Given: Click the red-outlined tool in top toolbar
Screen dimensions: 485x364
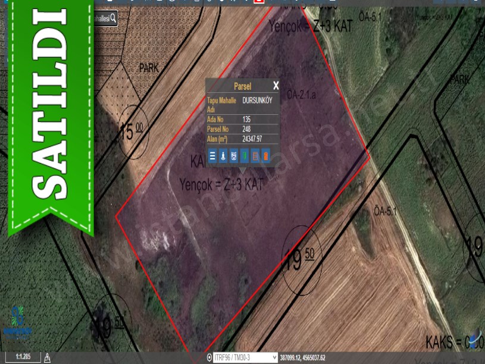Looking at the screenshot, I should pyautogui.click(x=259, y=2).
